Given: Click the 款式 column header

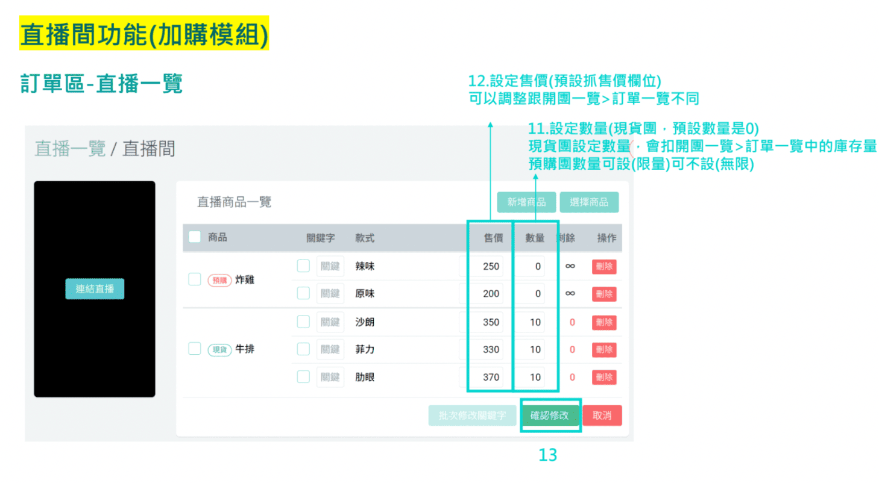Looking at the screenshot, I should coord(365,238).
